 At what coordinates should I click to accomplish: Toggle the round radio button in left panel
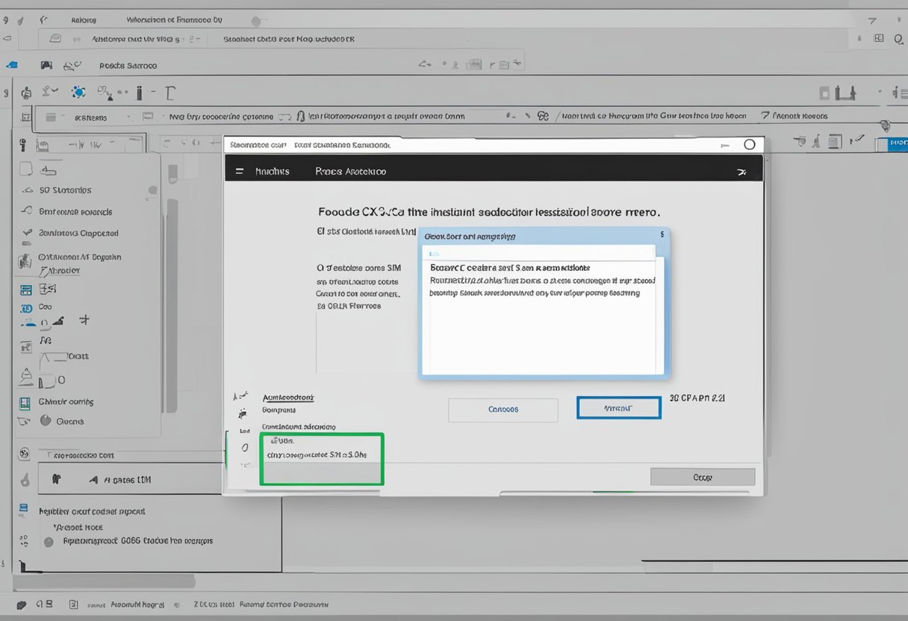point(46,421)
